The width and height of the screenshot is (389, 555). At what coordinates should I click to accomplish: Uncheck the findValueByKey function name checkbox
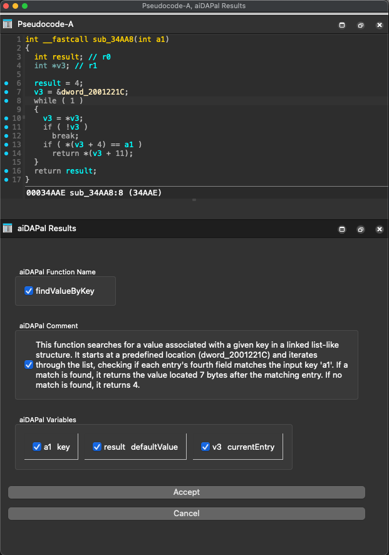28,291
